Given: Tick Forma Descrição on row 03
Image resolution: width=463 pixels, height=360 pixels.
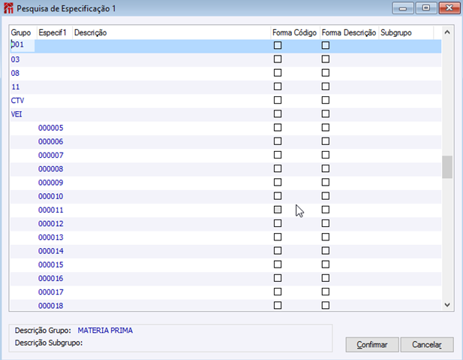Looking at the screenshot, I should 326,59.
